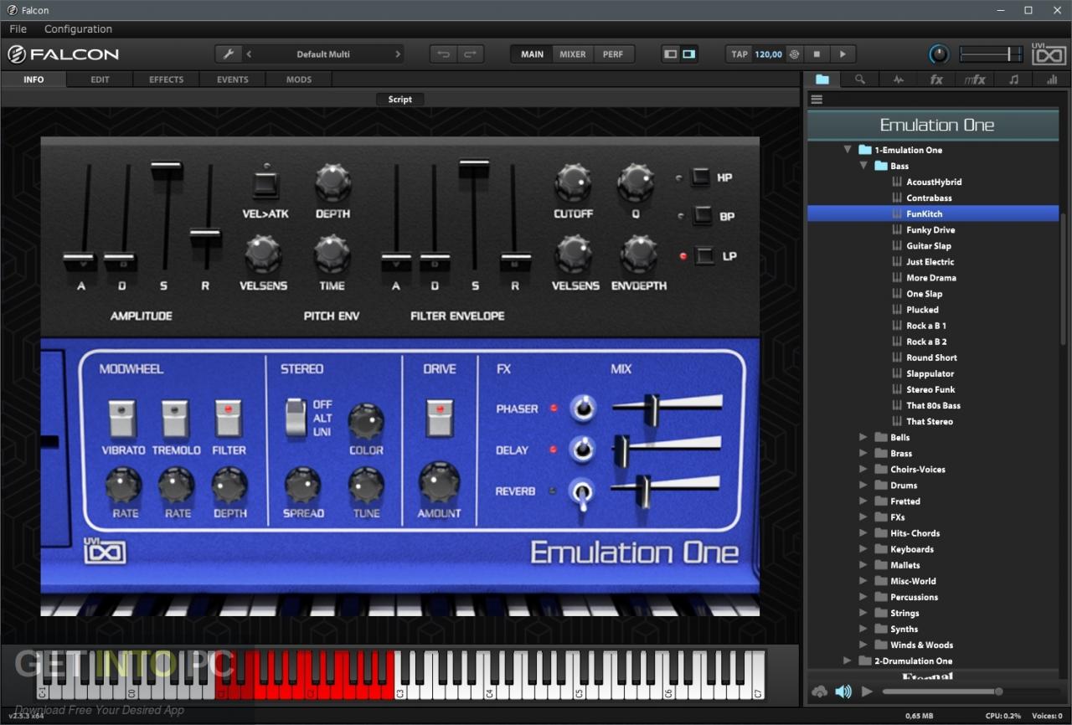The height and width of the screenshot is (725, 1072).
Task: Go to the next multi preset arrow
Action: 397,54
